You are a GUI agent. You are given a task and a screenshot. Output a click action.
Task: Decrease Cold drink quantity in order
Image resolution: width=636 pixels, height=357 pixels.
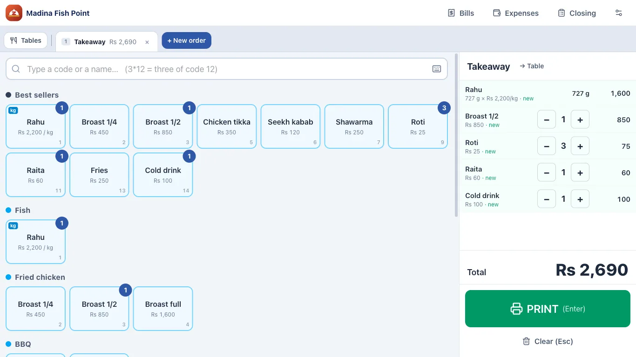[547, 199]
